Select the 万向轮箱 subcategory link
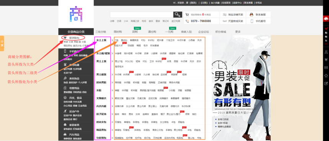 point(157,138)
